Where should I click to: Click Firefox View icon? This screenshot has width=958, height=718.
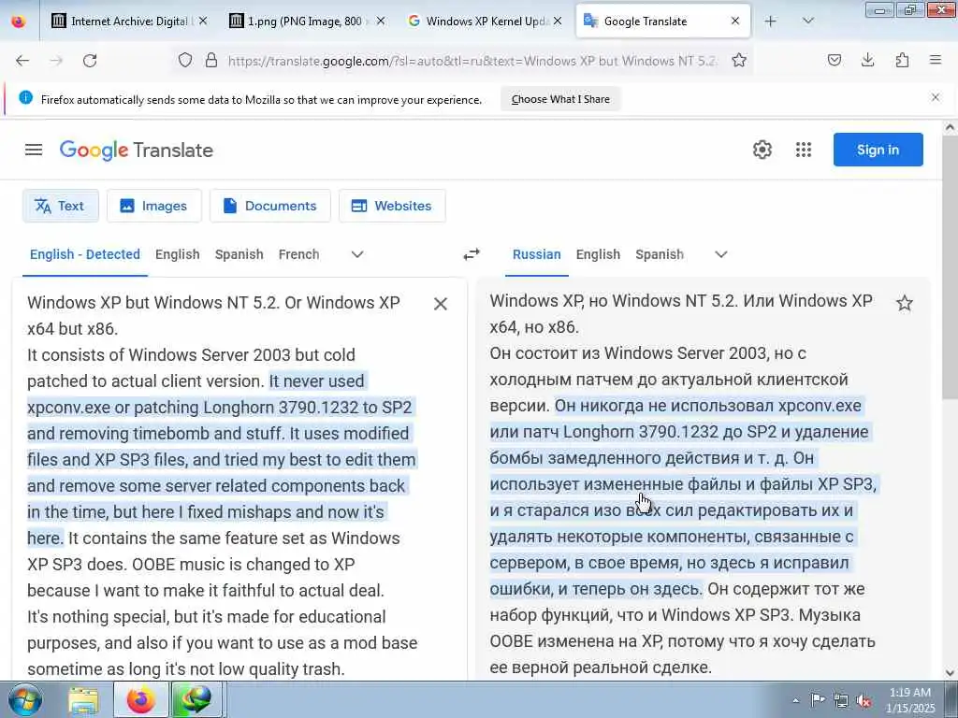coord(19,22)
